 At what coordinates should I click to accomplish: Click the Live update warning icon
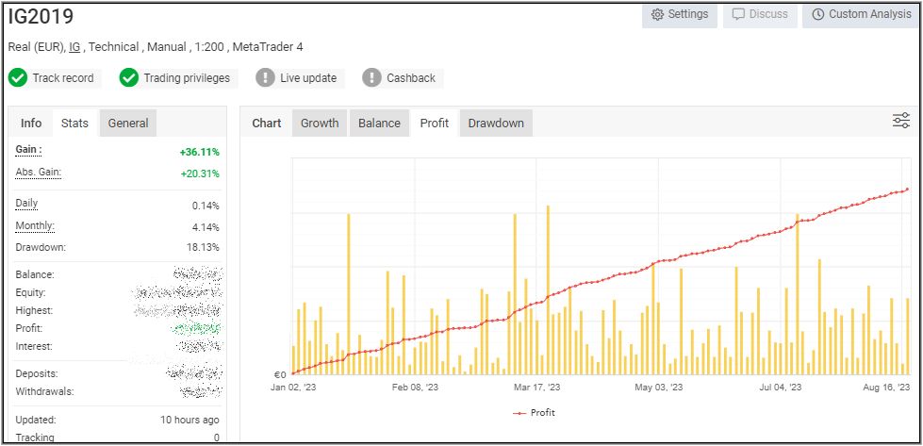pos(265,78)
